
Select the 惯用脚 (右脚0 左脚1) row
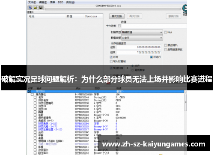pos(51,141)
